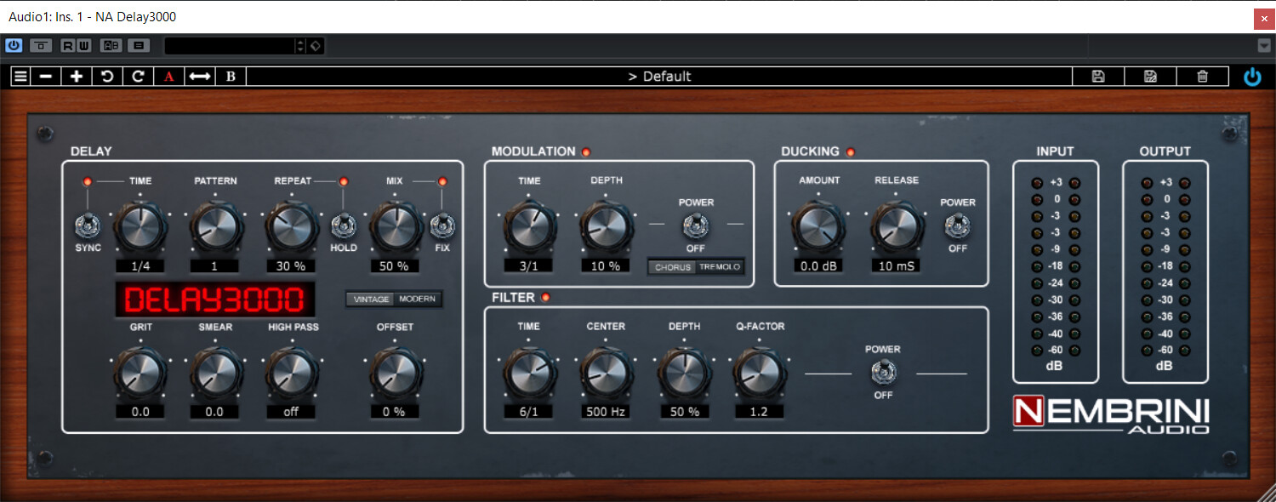Screen dimensions: 1276x502
Task: Flip the HOLD toggle switch
Action: click(343, 225)
